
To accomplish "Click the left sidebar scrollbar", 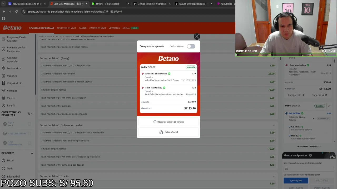I will coord(36,64).
